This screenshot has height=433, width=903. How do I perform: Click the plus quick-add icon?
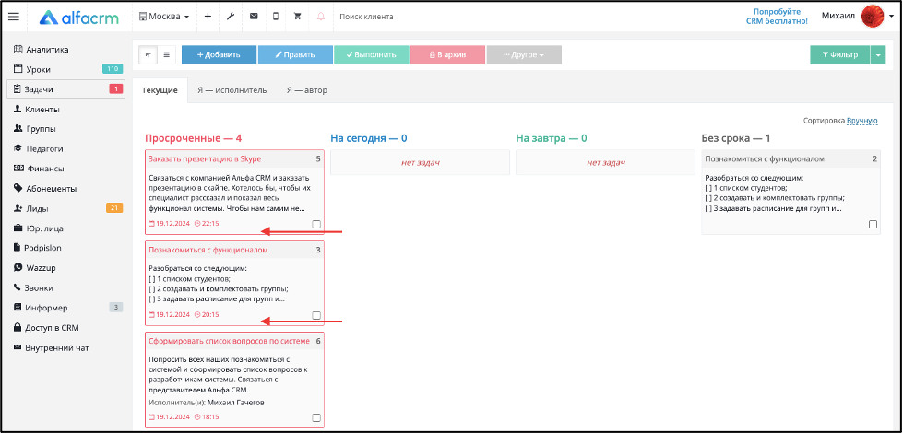[208, 17]
